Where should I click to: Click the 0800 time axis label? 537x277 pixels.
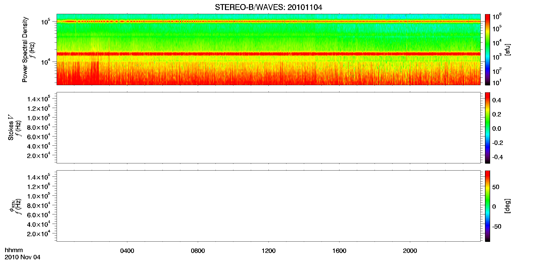pyautogui.click(x=198, y=251)
